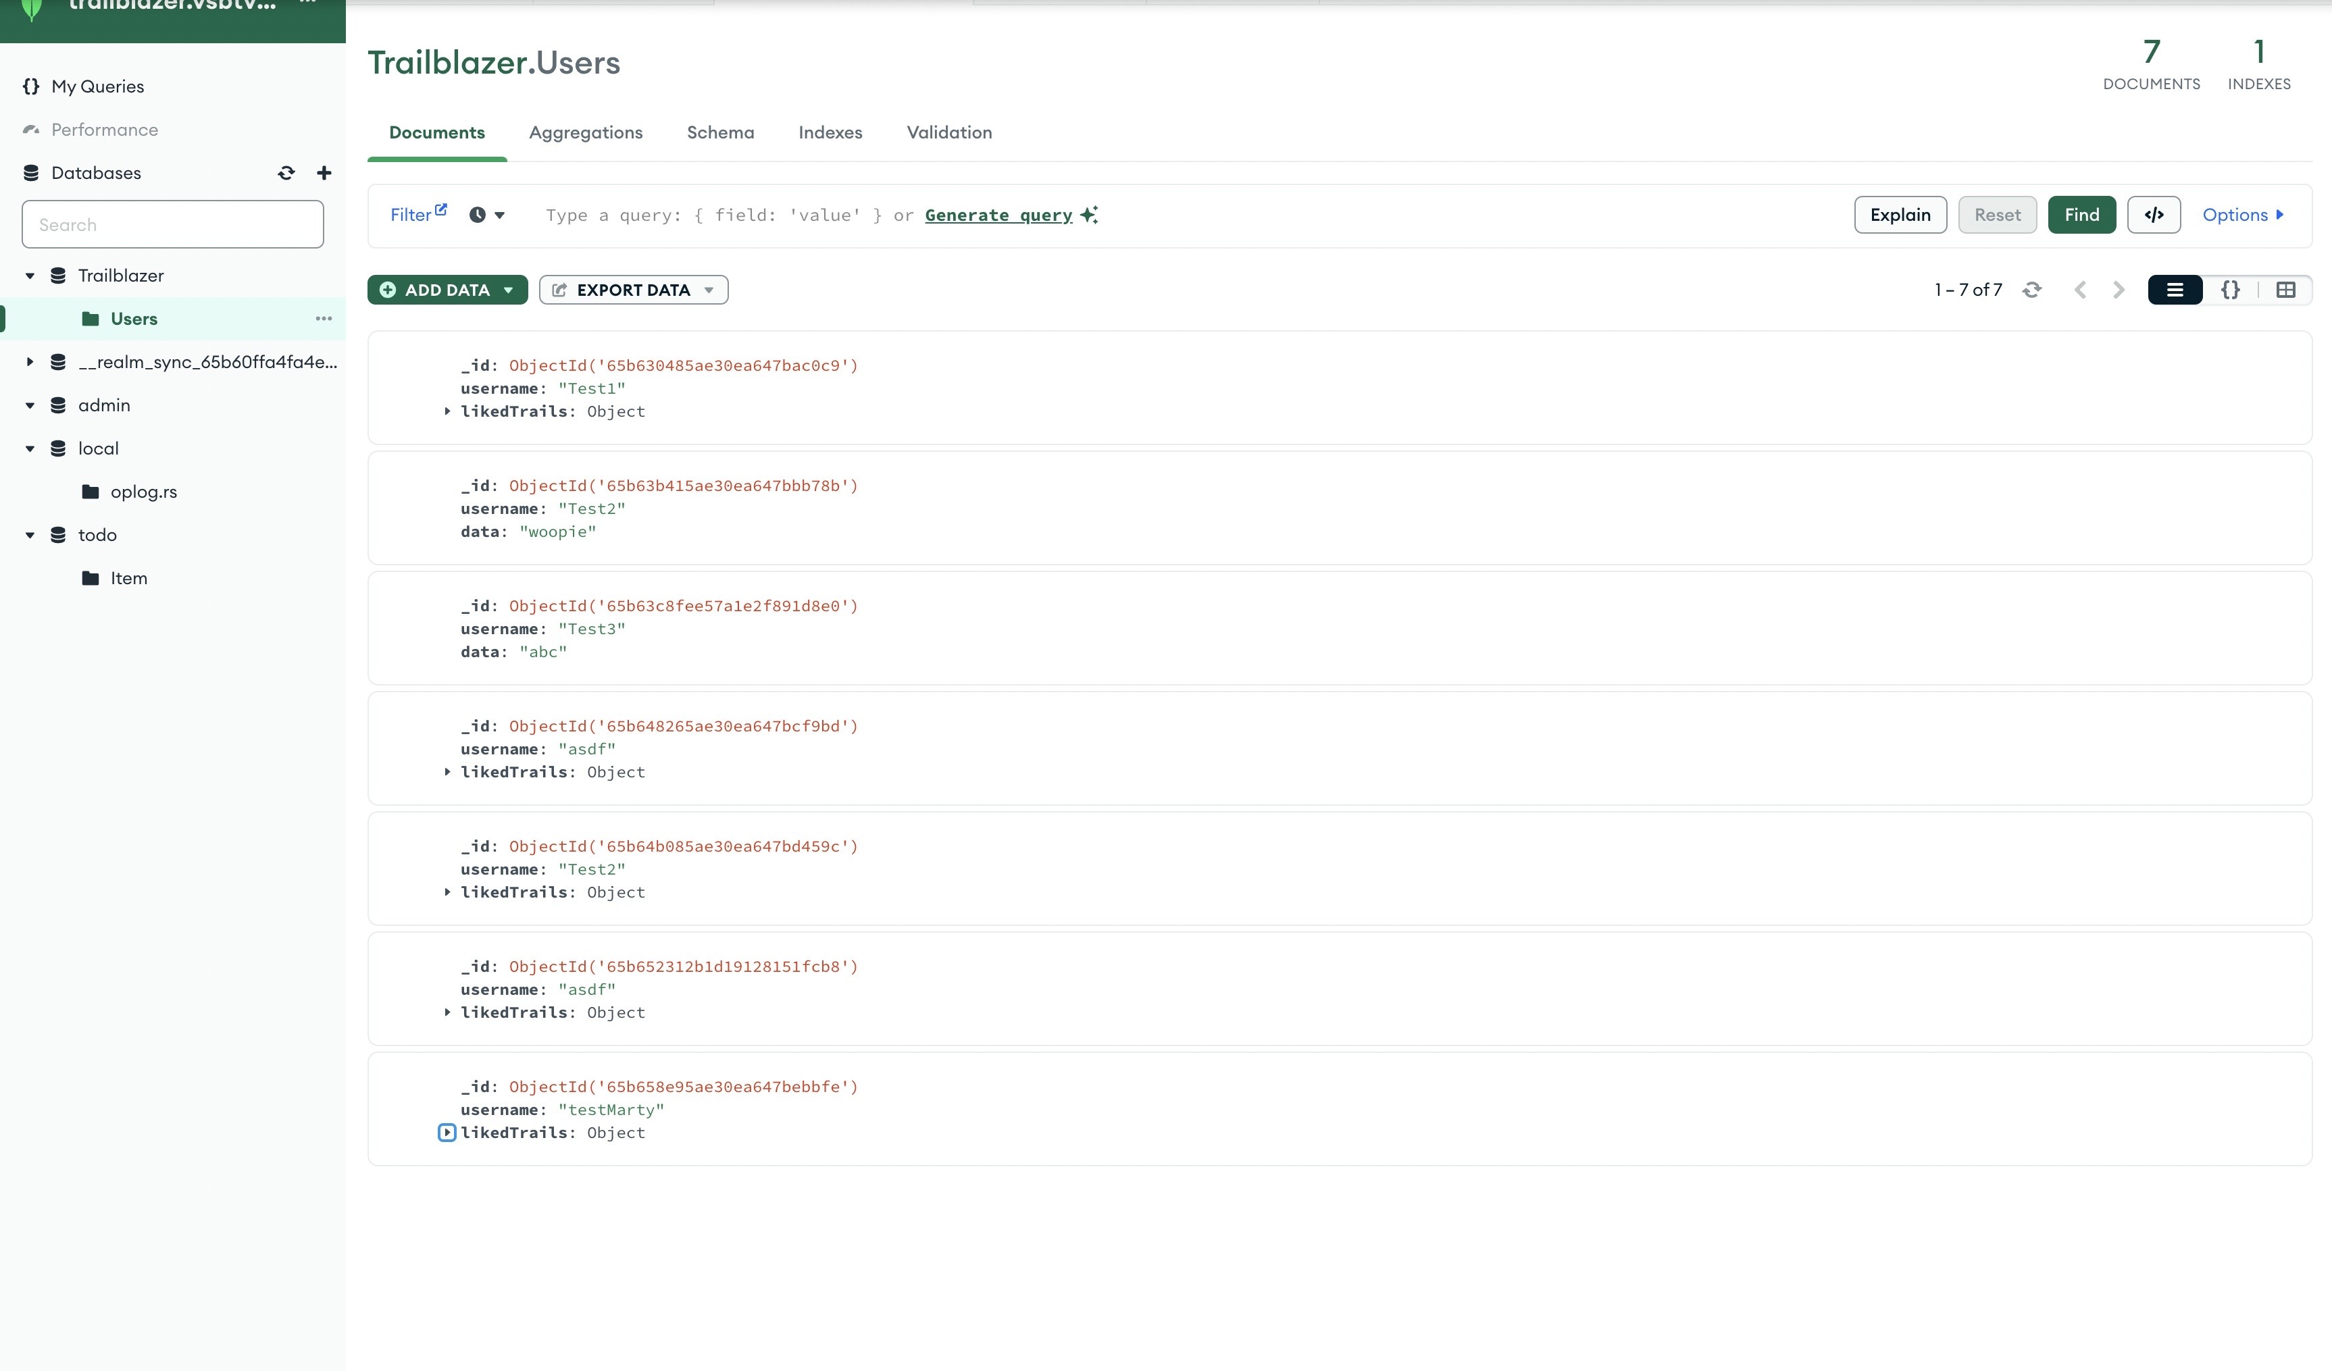2332x1371 pixels.
Task: Open the Item collection folder
Action: [x=128, y=578]
